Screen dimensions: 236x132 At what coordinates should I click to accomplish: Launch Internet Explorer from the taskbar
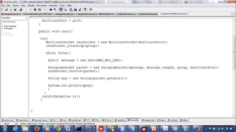(x=15, y=129)
